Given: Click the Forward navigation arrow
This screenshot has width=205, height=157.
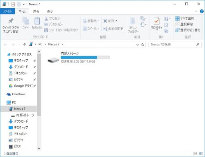Looking at the screenshot, I should pyautogui.click(x=13, y=45).
